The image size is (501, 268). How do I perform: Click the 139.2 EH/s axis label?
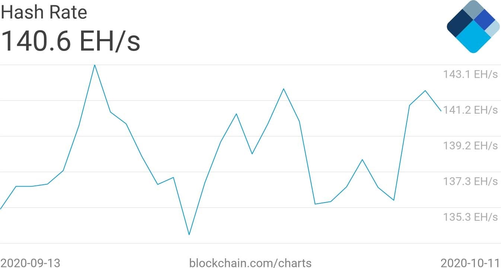470,145
